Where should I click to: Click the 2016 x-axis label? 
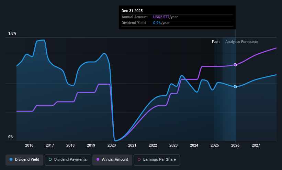[29, 145]
